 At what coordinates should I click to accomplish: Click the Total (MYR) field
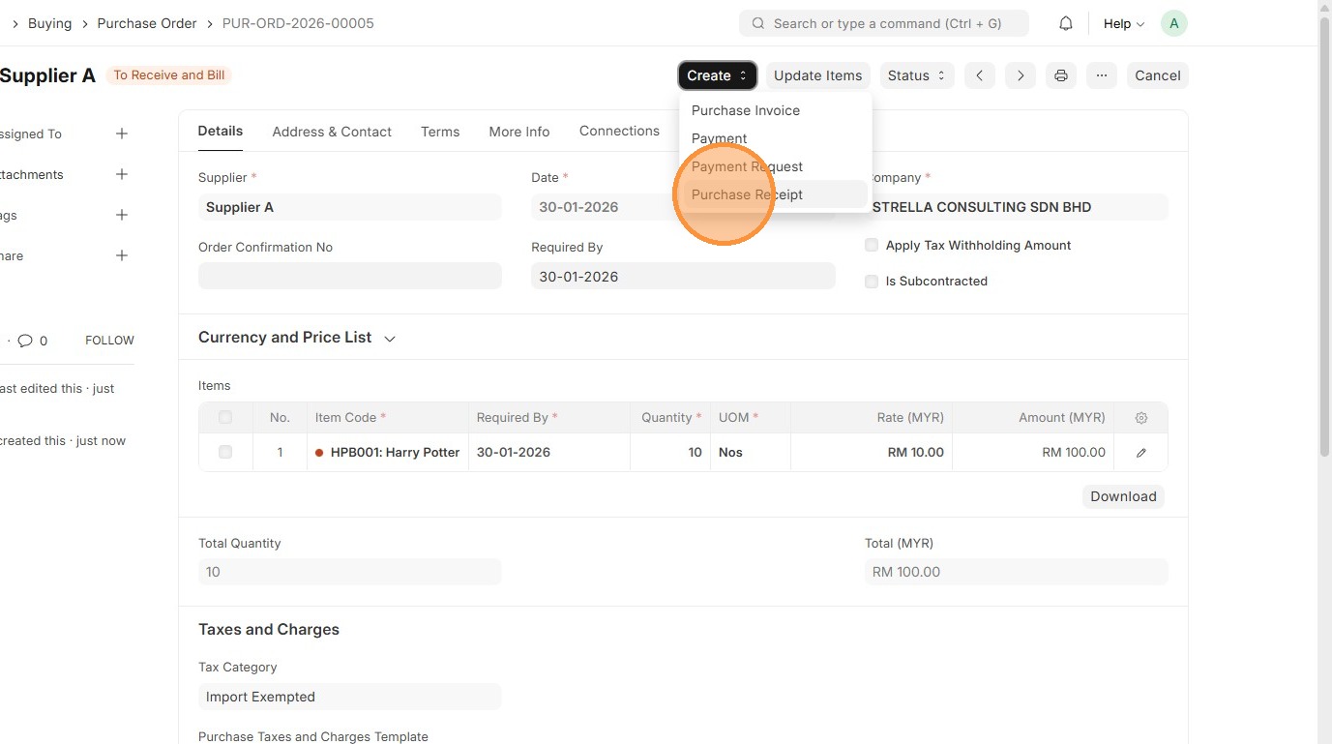tap(1017, 572)
